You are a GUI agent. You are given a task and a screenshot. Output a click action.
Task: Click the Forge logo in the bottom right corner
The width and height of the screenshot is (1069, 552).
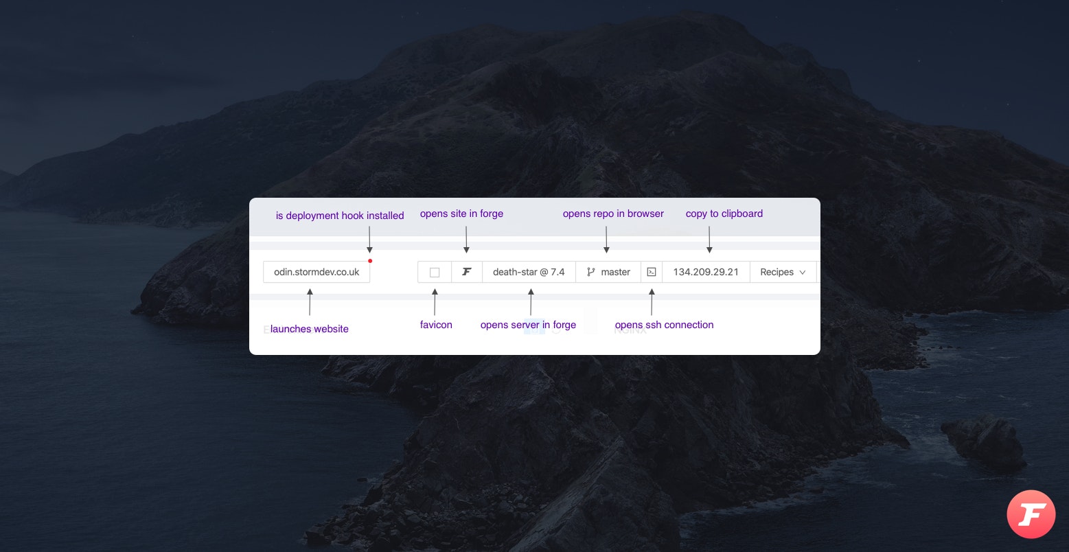1031,514
